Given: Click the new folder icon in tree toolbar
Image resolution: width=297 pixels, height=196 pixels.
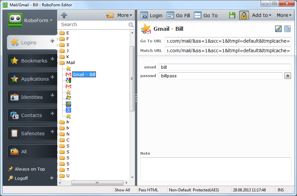Looking at the screenshot, I should tap(109, 15).
